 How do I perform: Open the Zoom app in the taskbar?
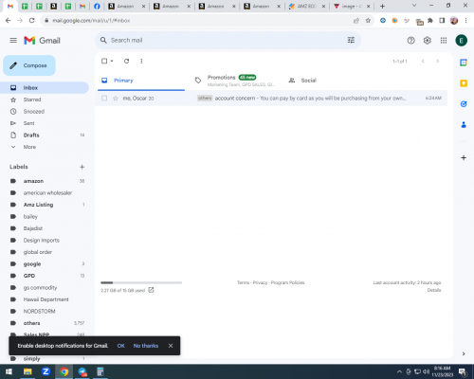click(x=46, y=371)
